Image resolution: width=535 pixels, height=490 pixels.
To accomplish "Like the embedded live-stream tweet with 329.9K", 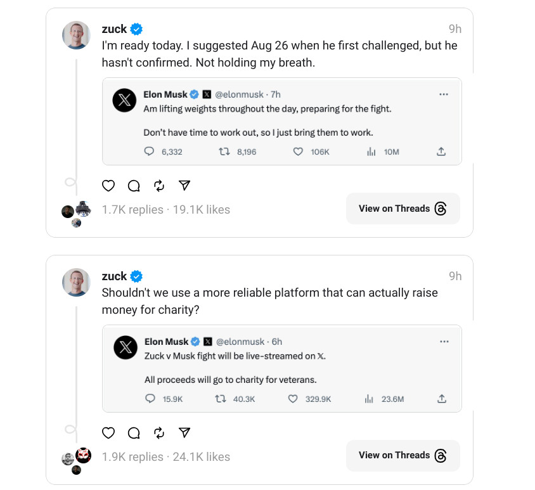I will pyautogui.click(x=293, y=399).
